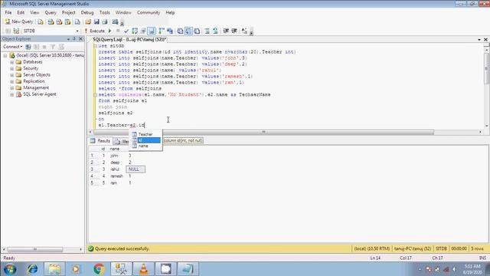The height and width of the screenshot is (276, 490).
Task: Open VLC media player from the taskbar
Action: (x=143, y=269)
